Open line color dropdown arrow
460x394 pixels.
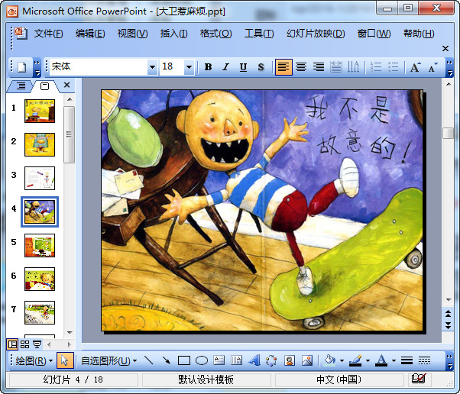tap(368, 360)
